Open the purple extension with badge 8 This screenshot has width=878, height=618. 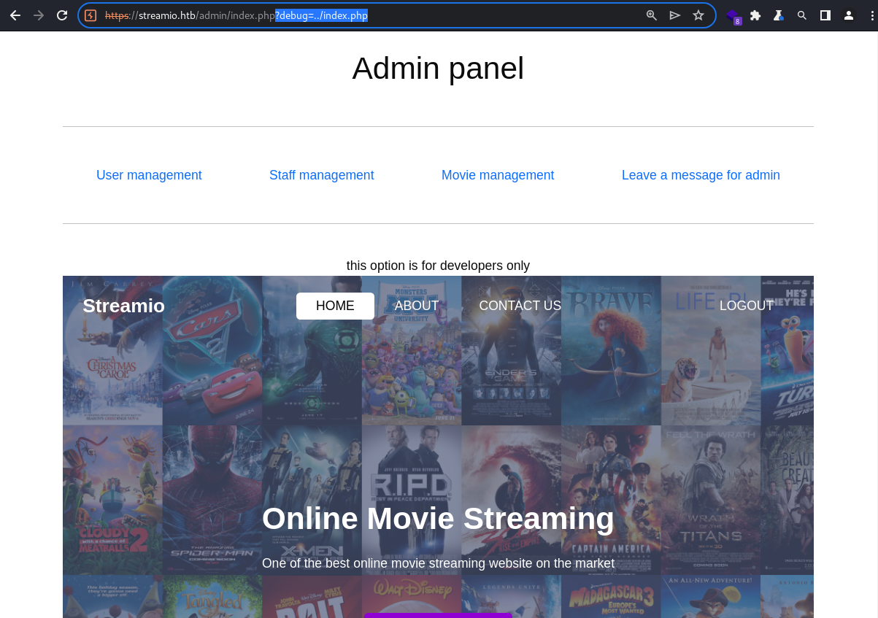[x=733, y=16]
